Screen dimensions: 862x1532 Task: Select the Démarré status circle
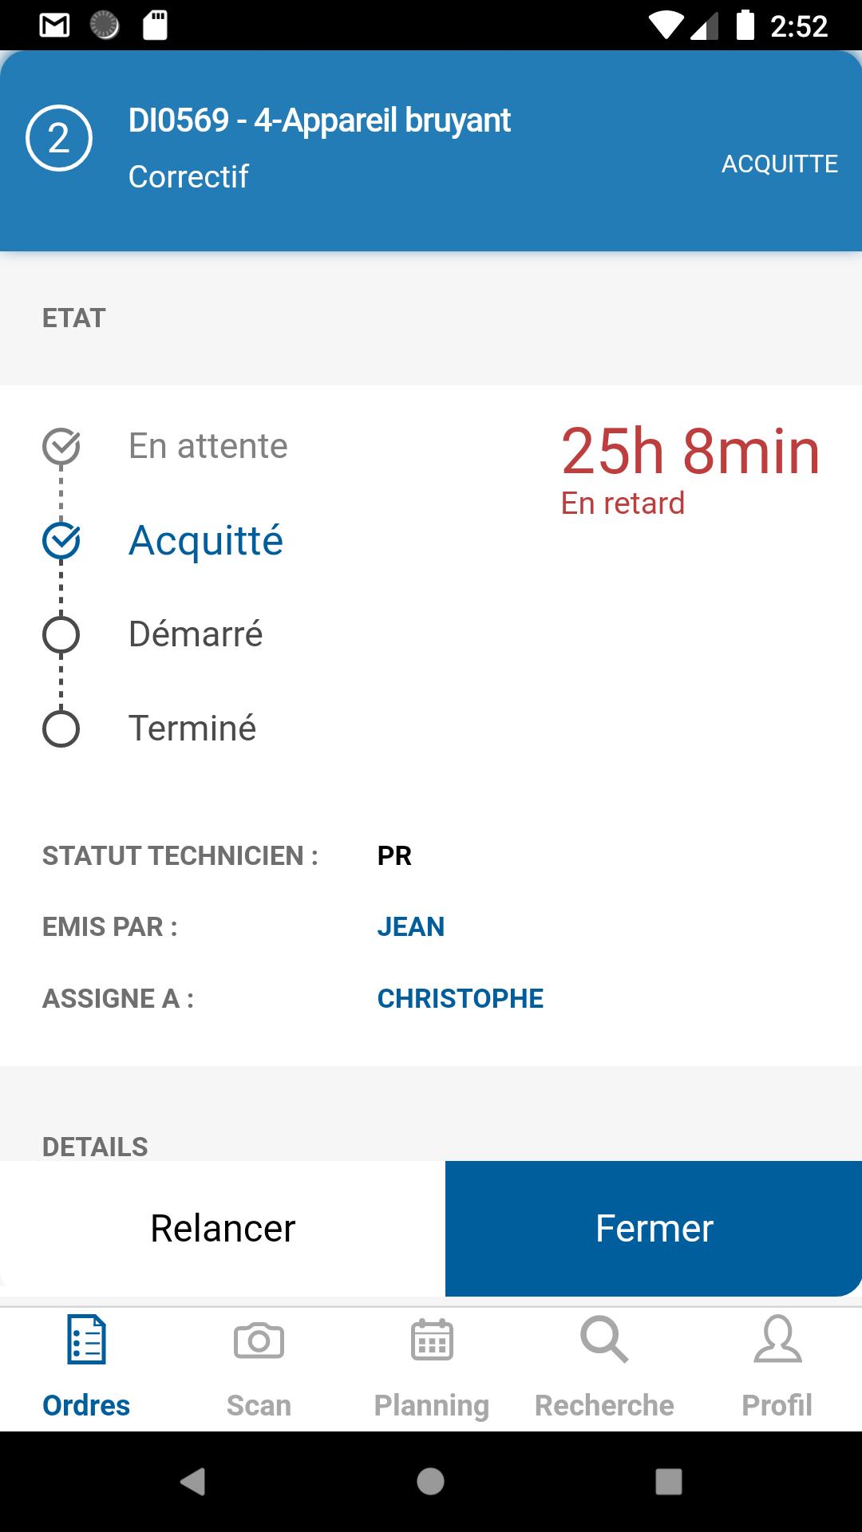click(x=61, y=635)
